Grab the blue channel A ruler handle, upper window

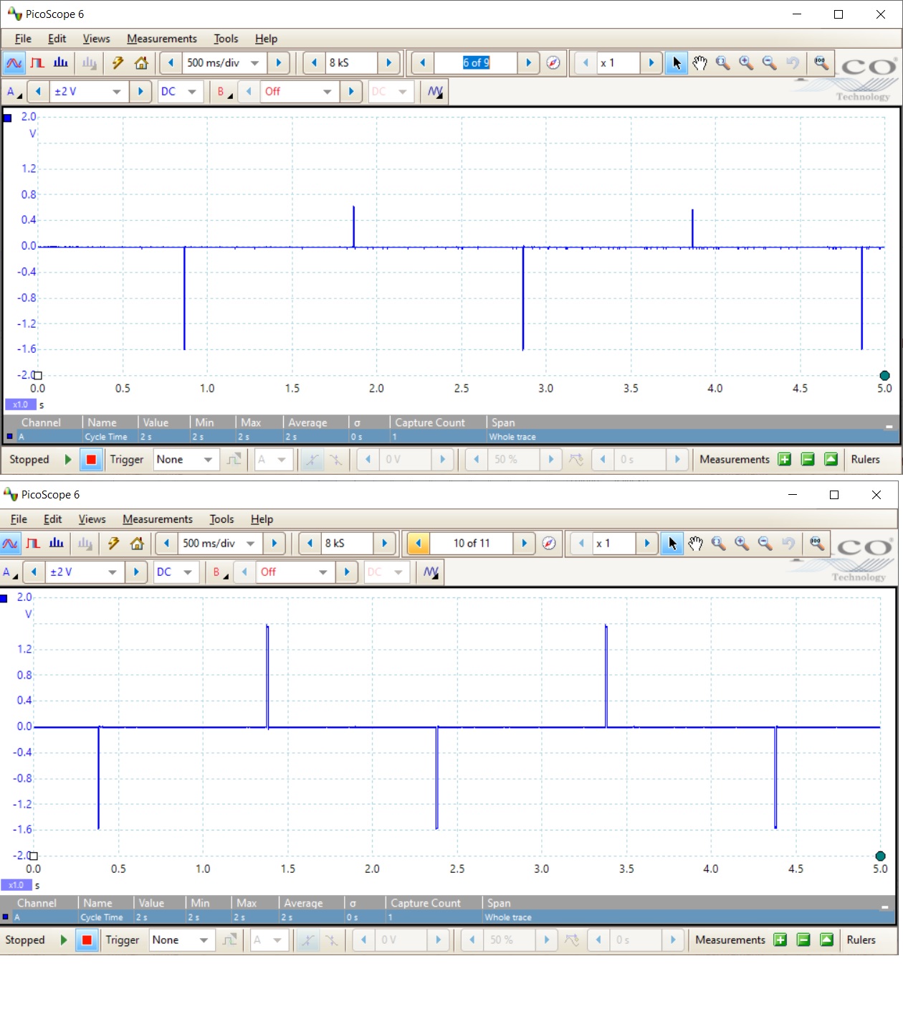pos(8,118)
